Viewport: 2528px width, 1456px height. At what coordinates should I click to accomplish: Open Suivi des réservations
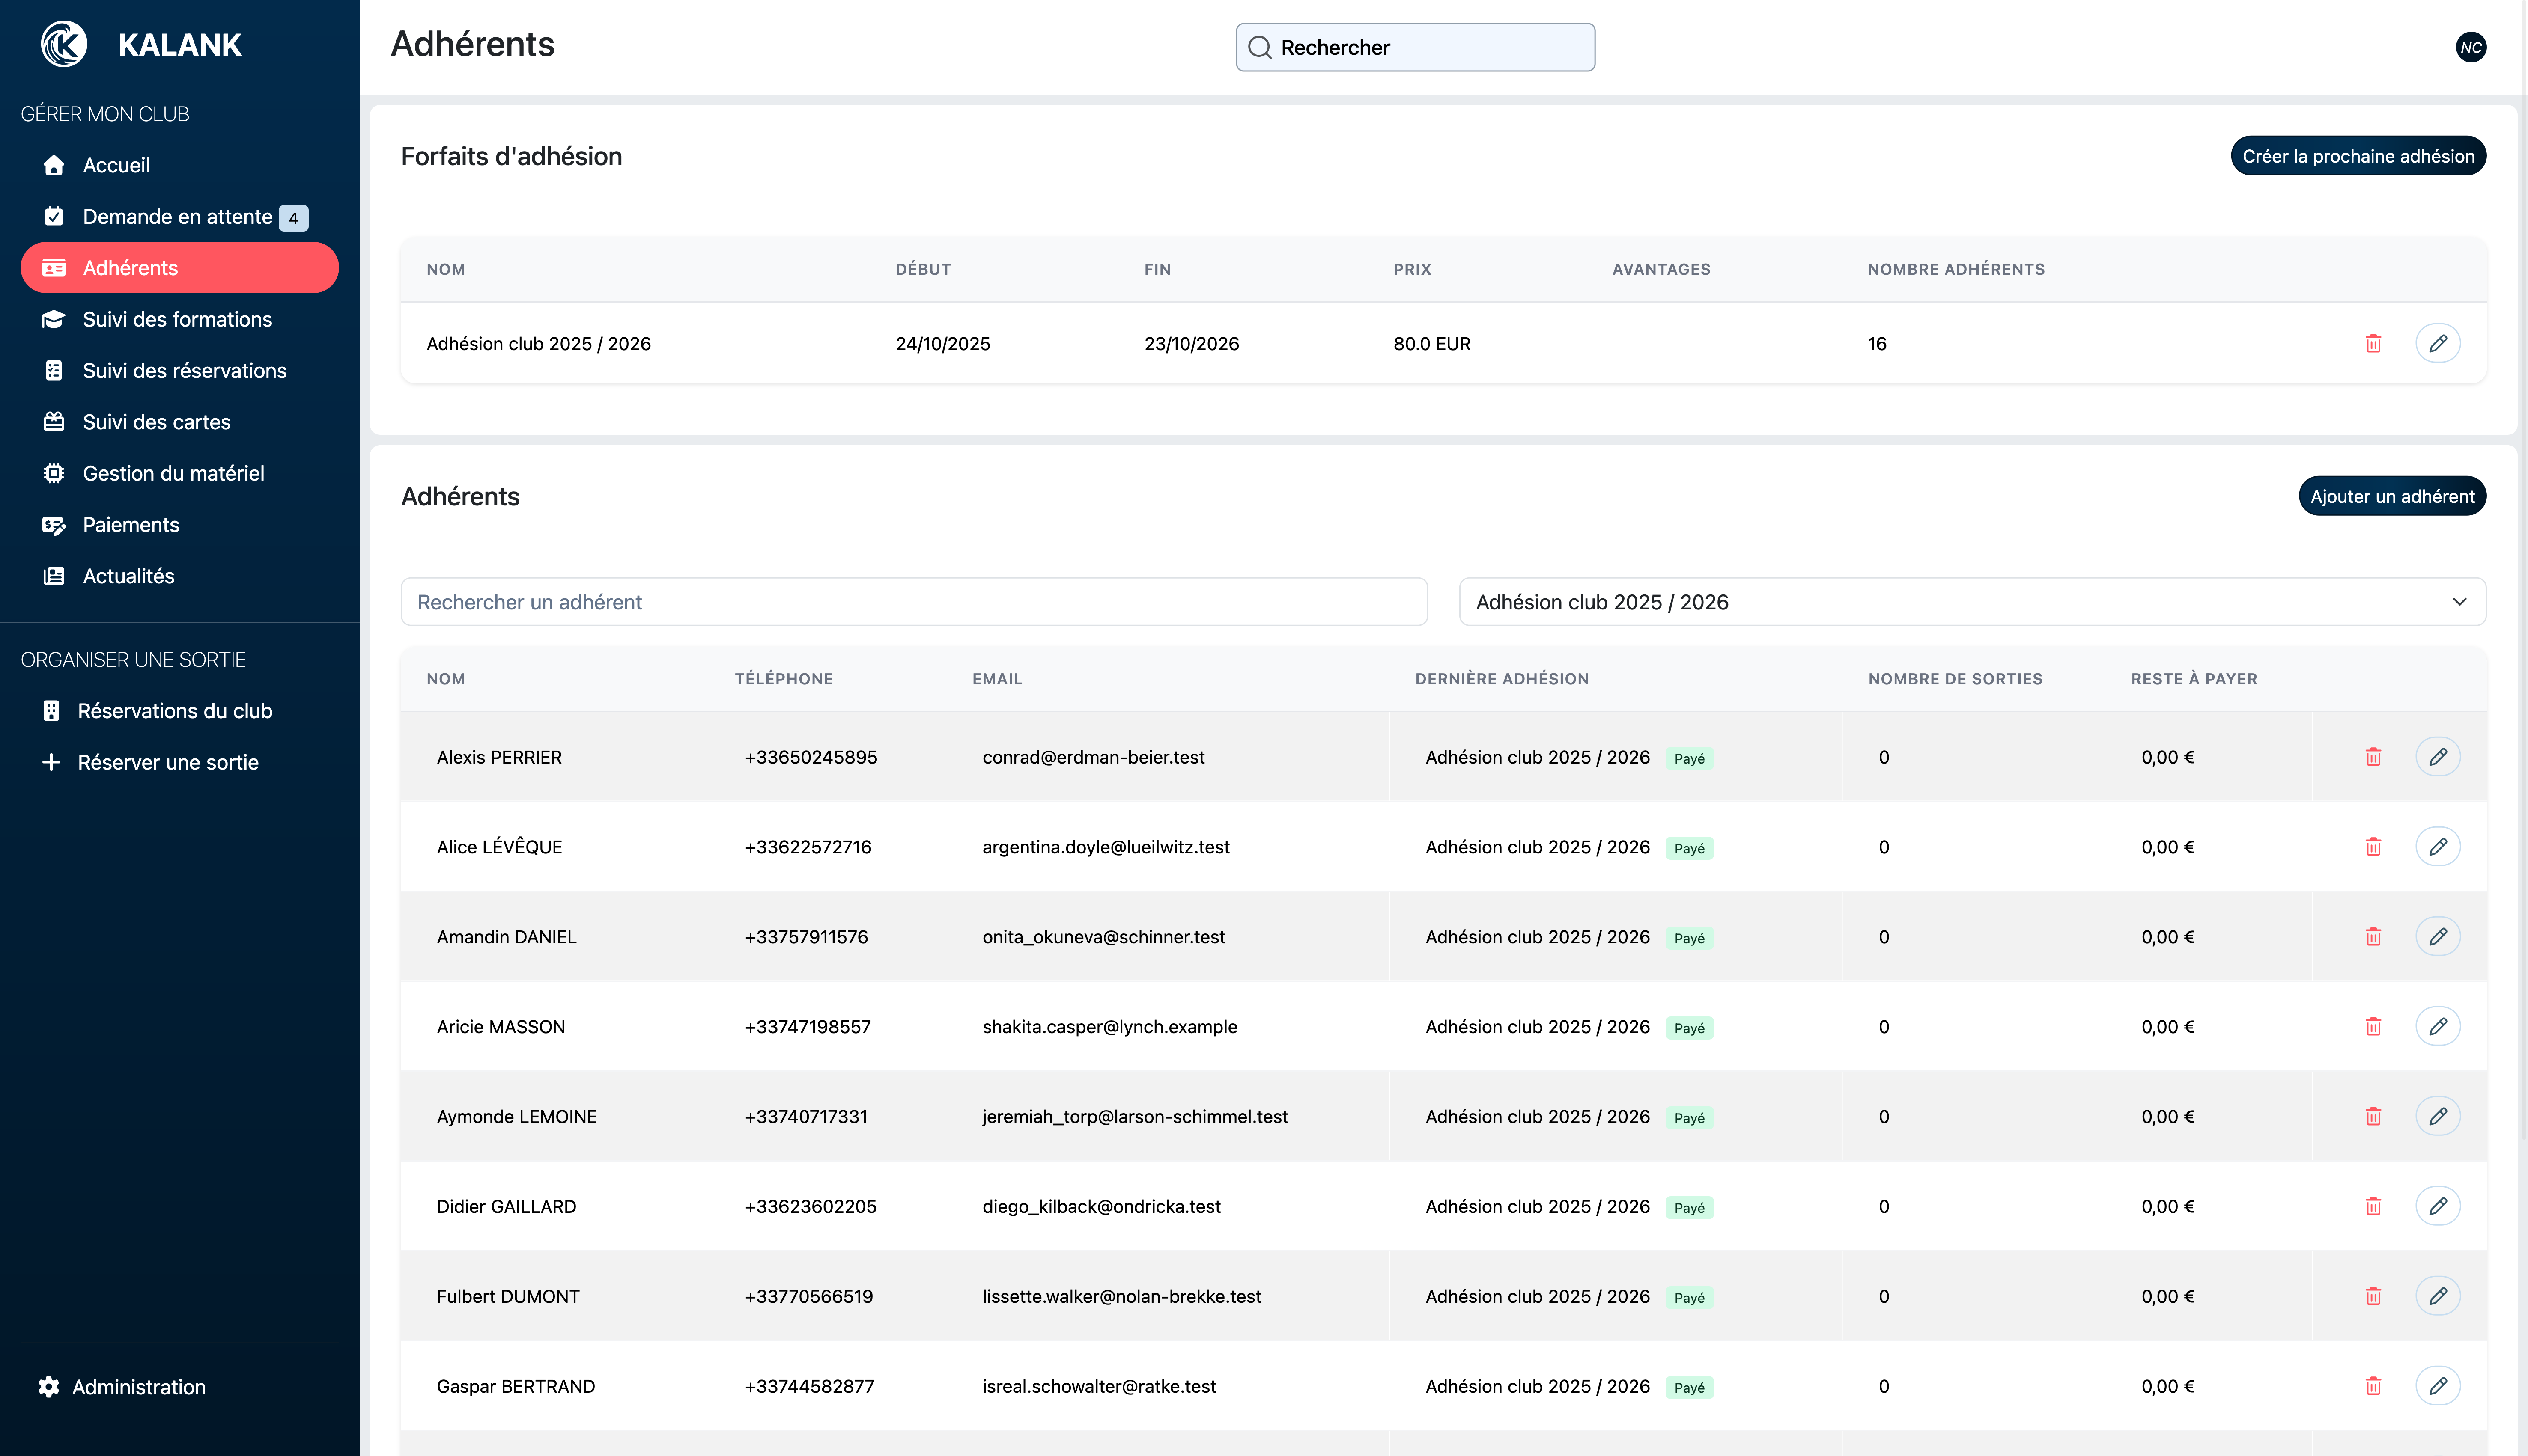coord(180,371)
